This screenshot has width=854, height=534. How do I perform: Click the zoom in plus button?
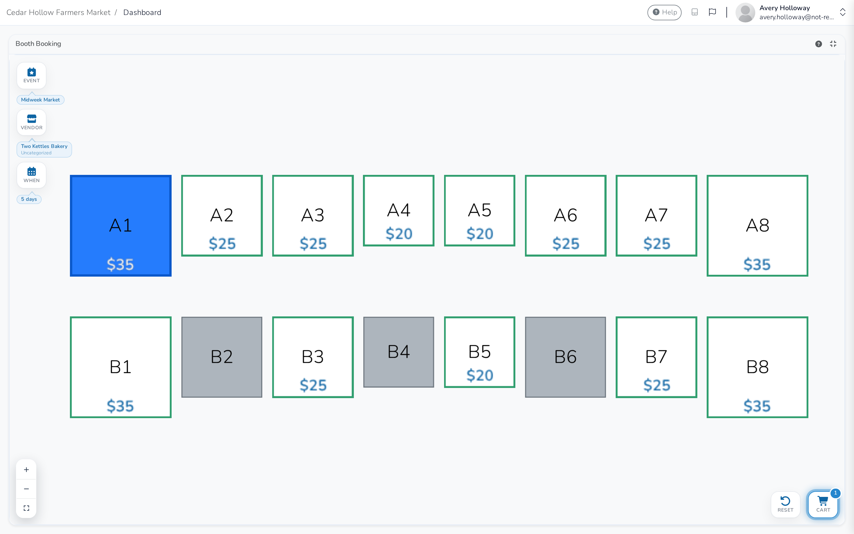coord(26,469)
